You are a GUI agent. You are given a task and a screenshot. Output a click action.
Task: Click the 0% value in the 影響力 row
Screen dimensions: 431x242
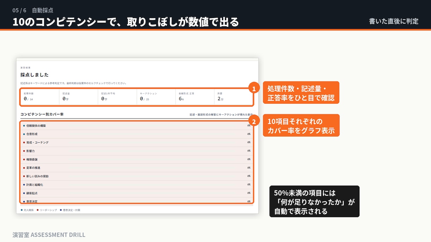tap(249, 151)
